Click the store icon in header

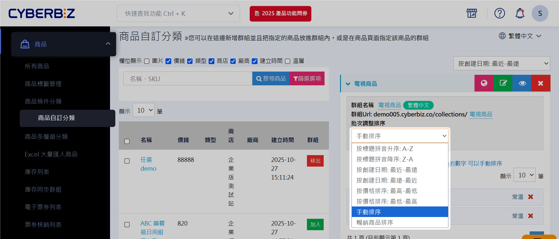pyautogui.click(x=472, y=13)
